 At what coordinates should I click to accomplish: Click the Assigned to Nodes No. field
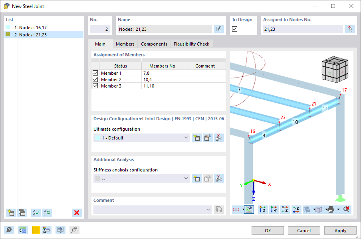303,29
